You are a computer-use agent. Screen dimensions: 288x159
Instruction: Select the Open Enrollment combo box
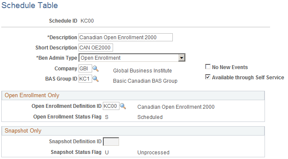[x=132, y=58]
